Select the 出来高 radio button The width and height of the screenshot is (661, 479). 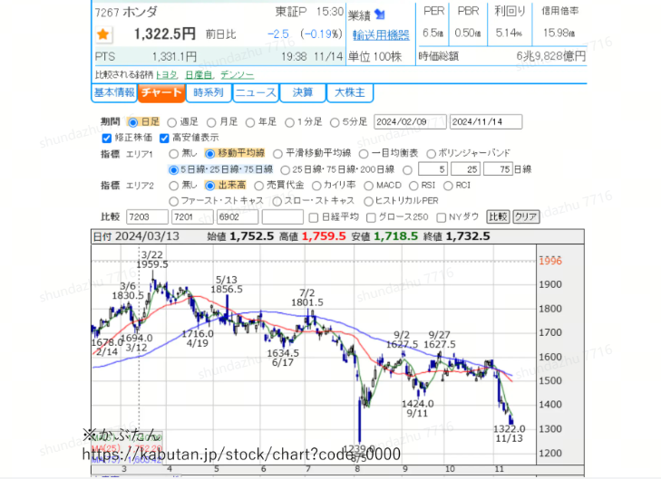pos(209,186)
